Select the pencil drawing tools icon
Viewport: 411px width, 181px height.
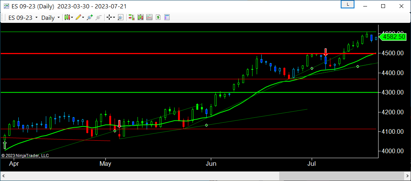(78, 18)
